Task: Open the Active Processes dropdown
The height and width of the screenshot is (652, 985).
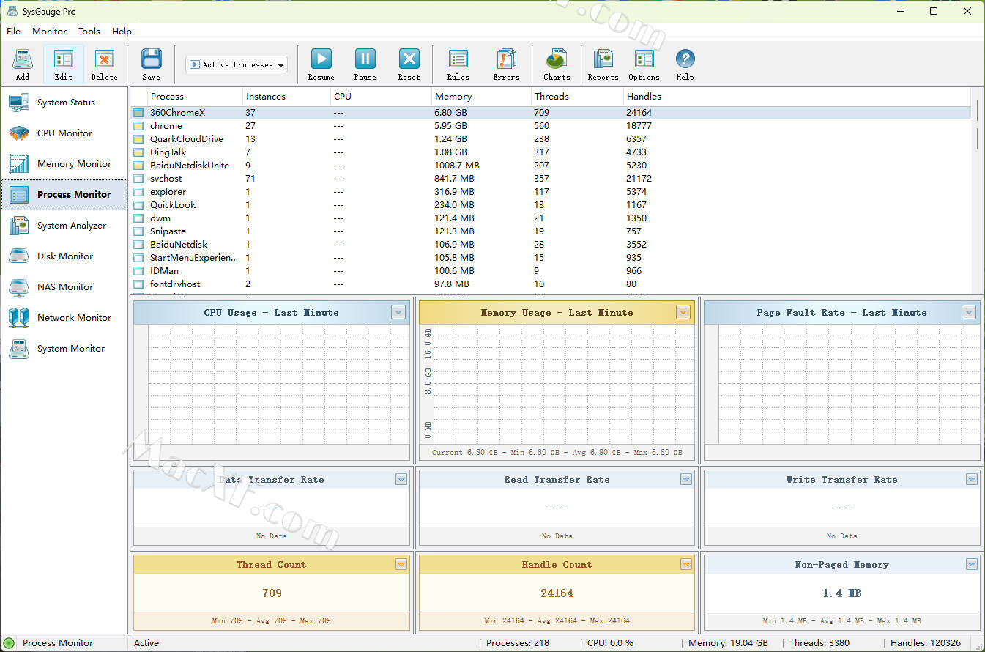Action: (x=236, y=64)
